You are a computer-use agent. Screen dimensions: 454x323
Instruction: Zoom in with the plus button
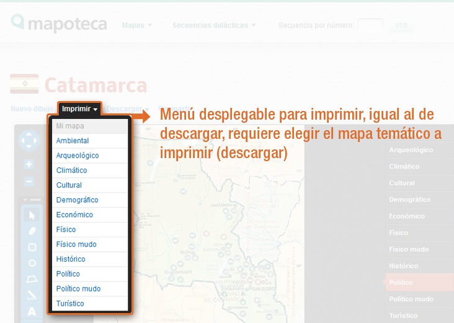point(29,164)
